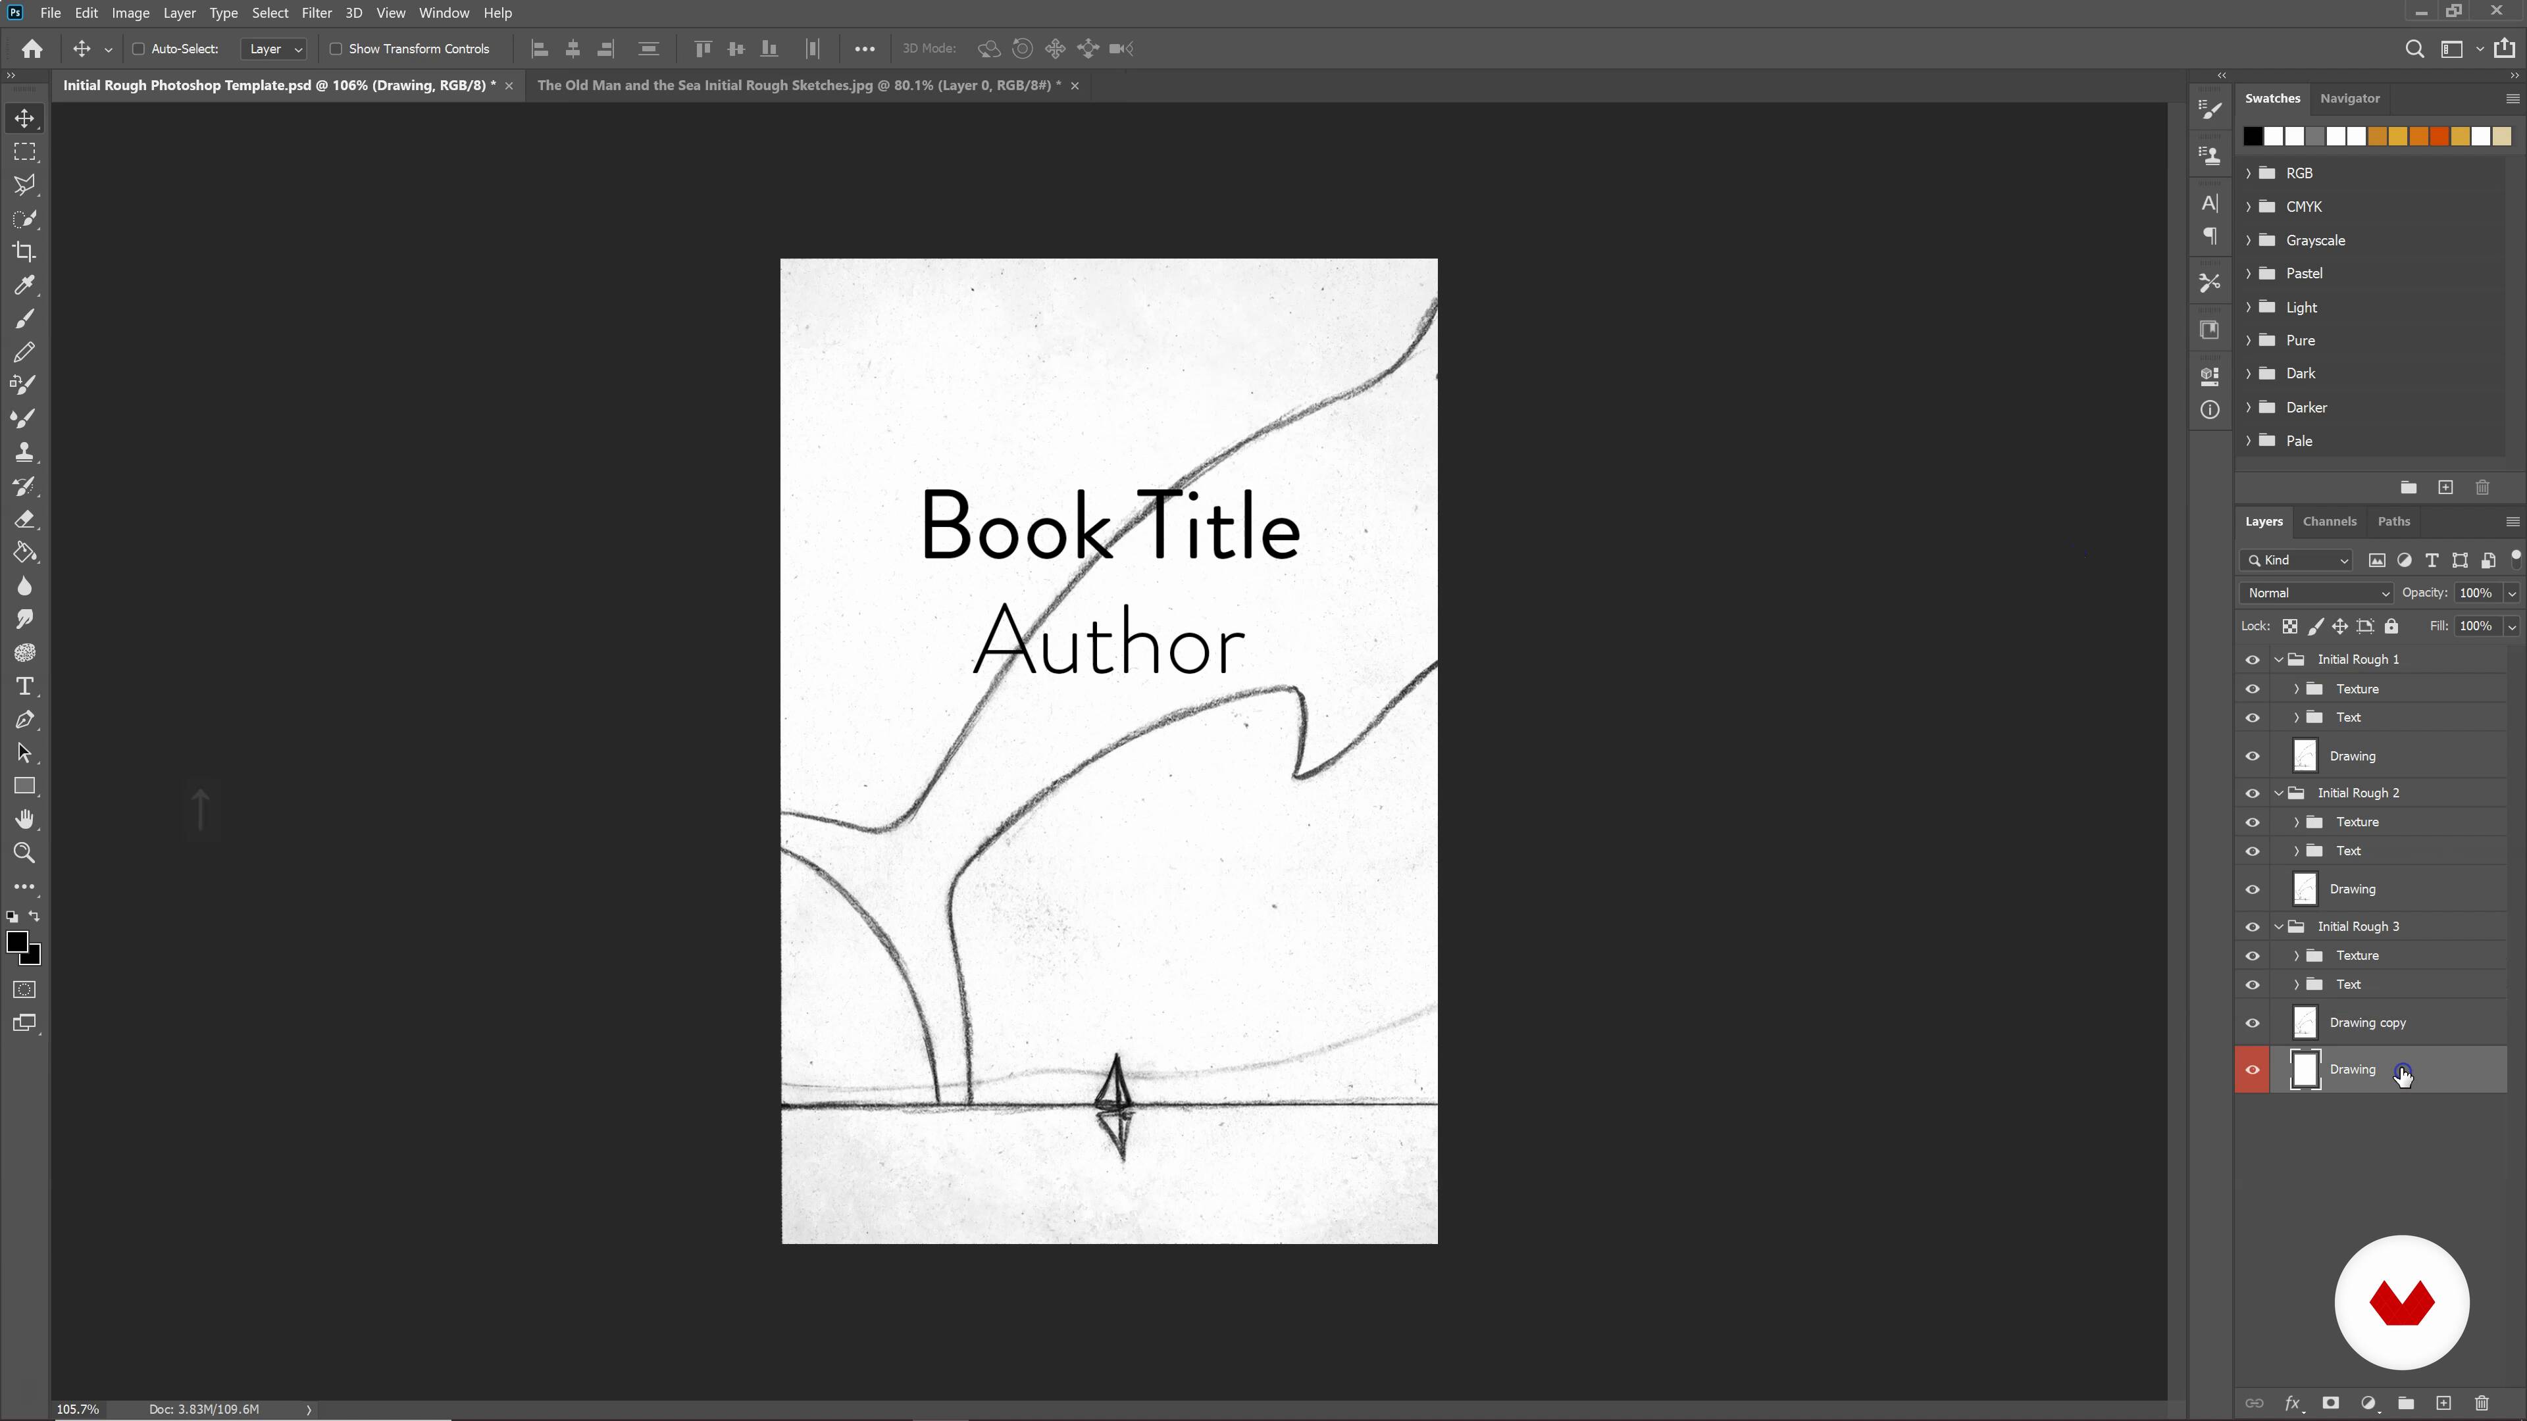Open the blend mode Normal dropdown

(2317, 593)
